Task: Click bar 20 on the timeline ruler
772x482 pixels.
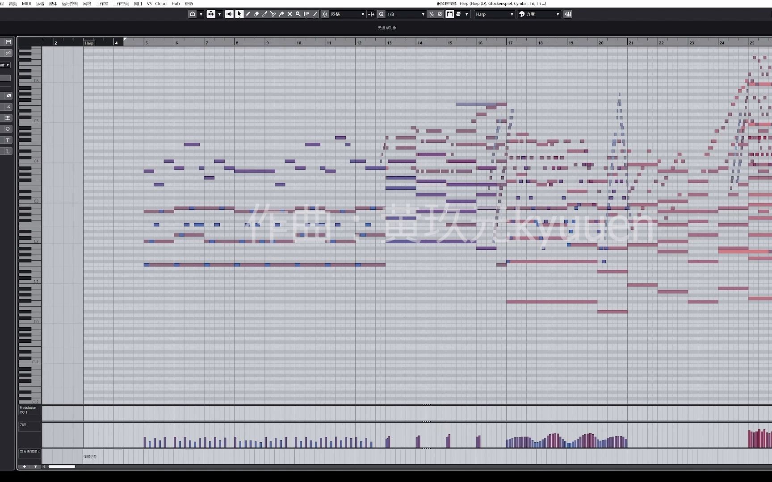Action: click(601, 43)
